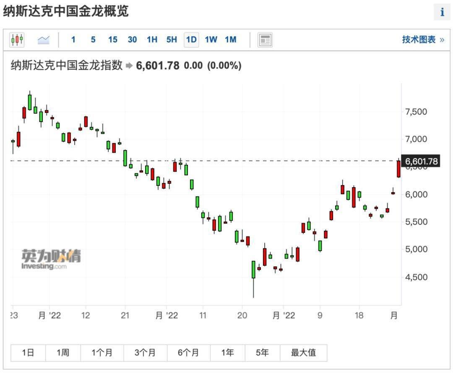Select the 1个月 range tab
The height and width of the screenshot is (373, 453).
102,353
